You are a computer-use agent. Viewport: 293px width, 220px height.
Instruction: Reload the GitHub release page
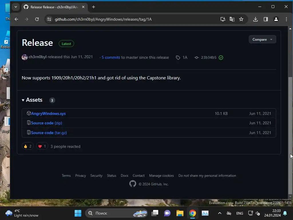point(37,19)
